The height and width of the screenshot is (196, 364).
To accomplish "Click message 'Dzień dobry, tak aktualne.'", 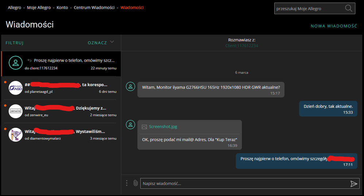I will pyautogui.click(x=328, y=109).
